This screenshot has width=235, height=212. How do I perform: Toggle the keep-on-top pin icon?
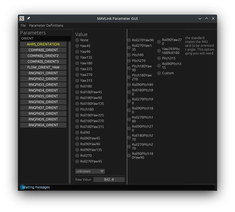[x=28, y=18]
